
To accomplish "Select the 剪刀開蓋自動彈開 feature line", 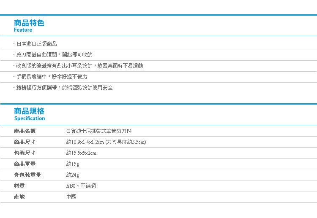I will [x=54, y=55].
